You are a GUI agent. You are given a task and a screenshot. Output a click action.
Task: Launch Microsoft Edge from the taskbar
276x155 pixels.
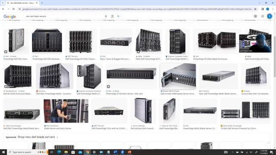click(x=59, y=152)
